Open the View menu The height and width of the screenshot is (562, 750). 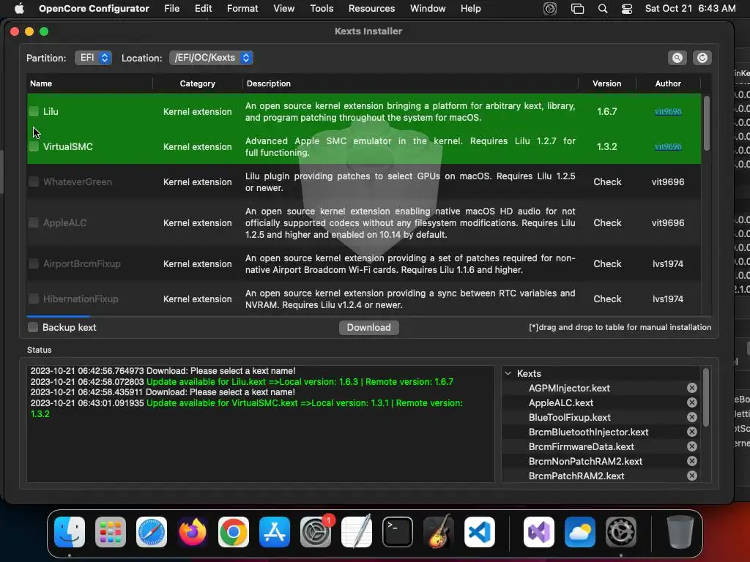[x=283, y=9]
